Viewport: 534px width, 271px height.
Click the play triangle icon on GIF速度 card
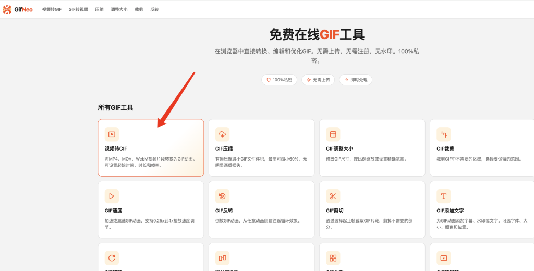tap(112, 196)
